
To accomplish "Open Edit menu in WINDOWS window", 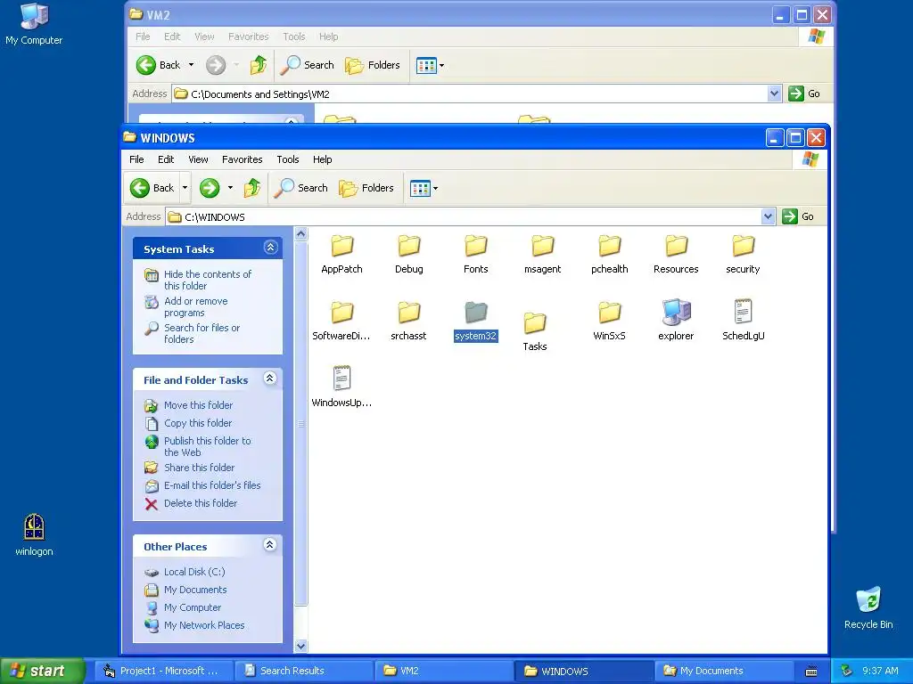I will pos(166,159).
